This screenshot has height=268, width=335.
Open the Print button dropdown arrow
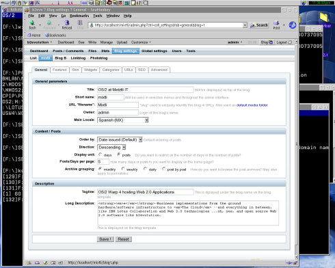[284, 25]
